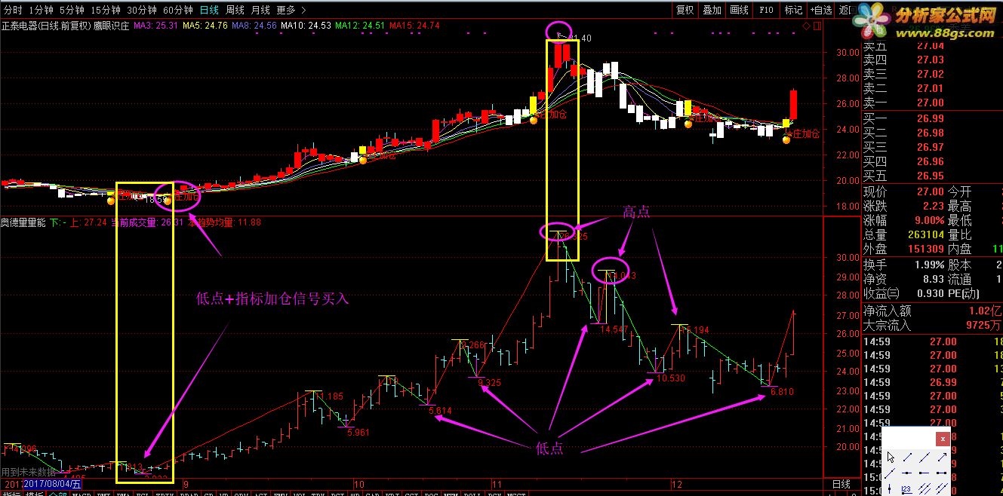Choose horizontal ray line drawing tool
1003x496 pixels.
[925, 473]
